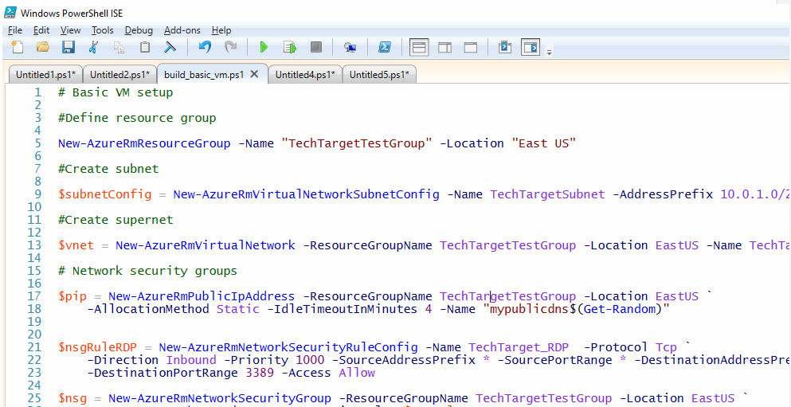Image resolution: width=791 pixels, height=407 pixels.
Task: Run selection with the page-play icon
Action: point(289,48)
